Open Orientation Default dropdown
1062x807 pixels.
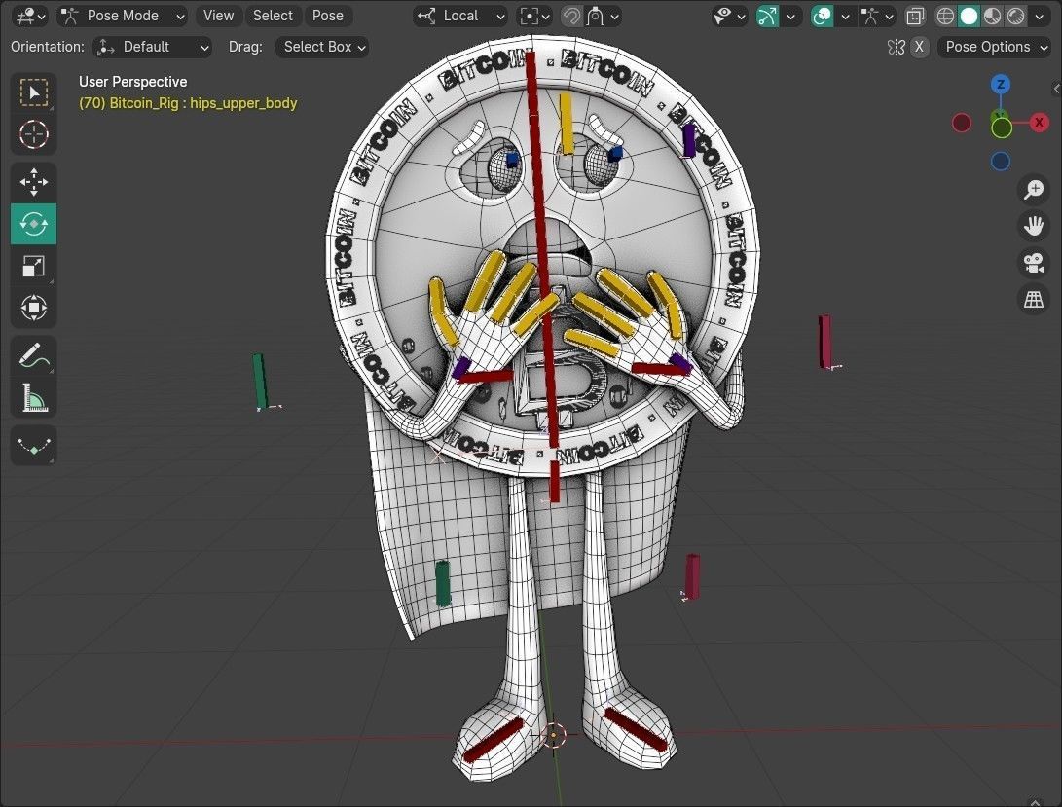point(153,47)
